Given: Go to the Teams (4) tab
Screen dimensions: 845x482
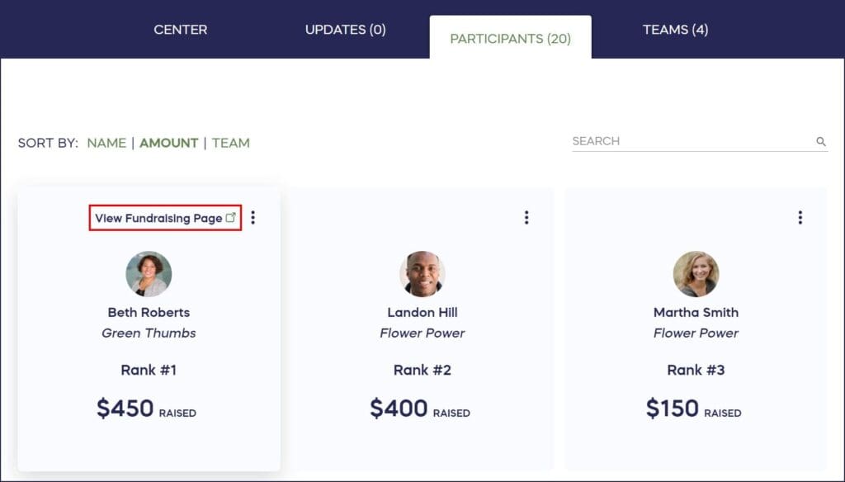Looking at the screenshot, I should (675, 30).
